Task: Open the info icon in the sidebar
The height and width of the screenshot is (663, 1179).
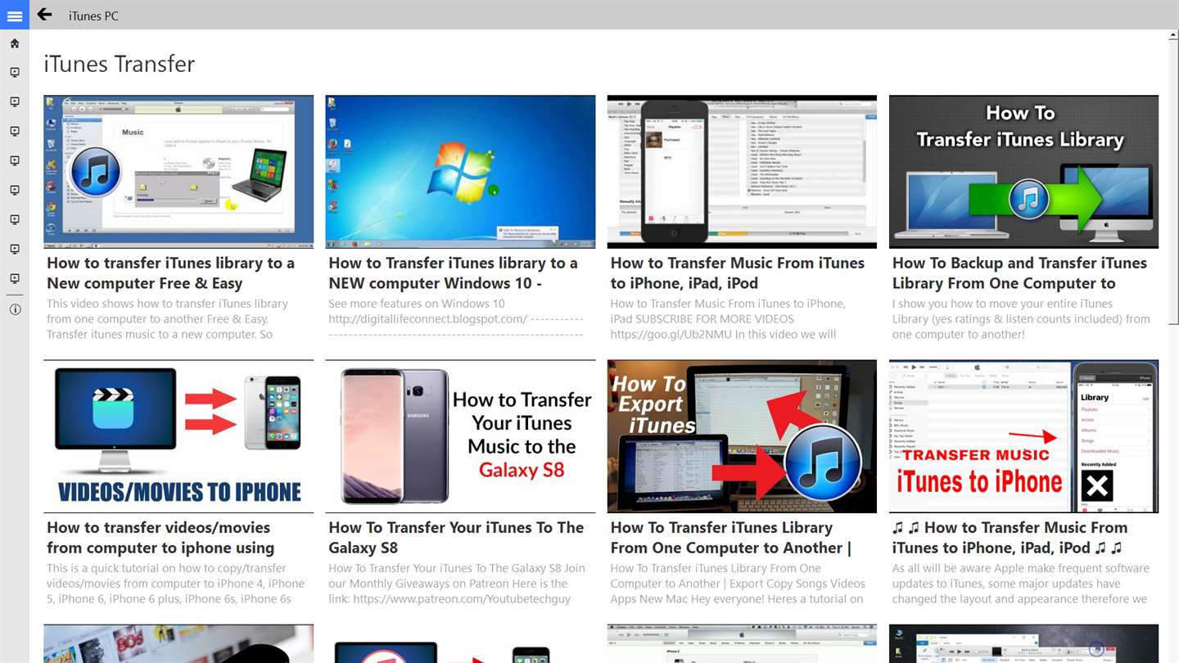Action: (x=15, y=309)
